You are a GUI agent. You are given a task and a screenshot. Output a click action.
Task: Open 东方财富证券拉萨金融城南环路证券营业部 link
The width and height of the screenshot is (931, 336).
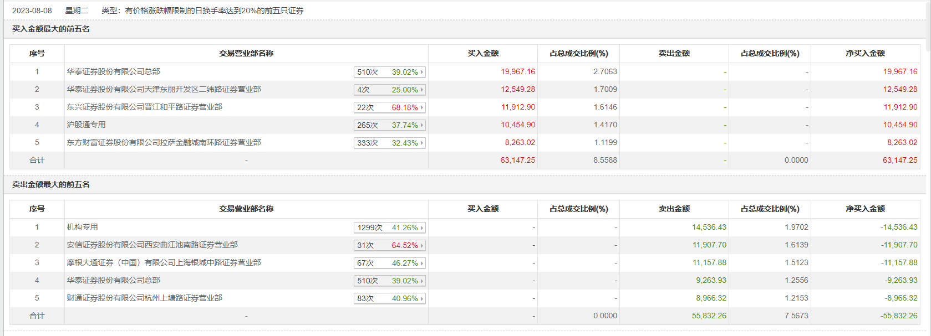click(x=164, y=142)
